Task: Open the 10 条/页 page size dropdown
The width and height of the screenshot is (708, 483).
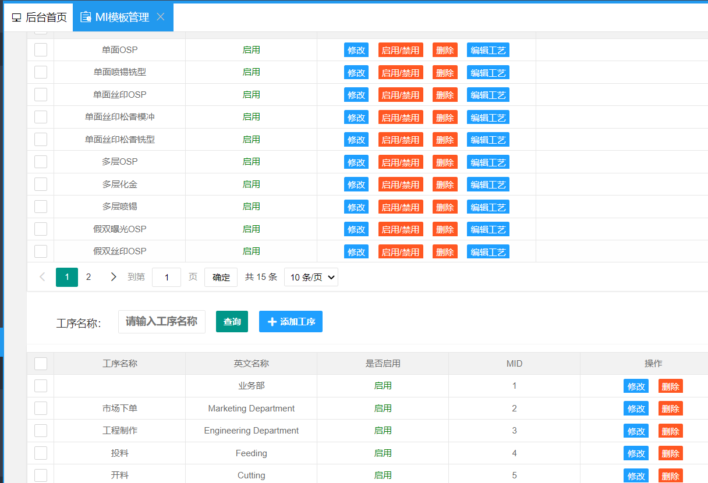Action: (x=311, y=277)
